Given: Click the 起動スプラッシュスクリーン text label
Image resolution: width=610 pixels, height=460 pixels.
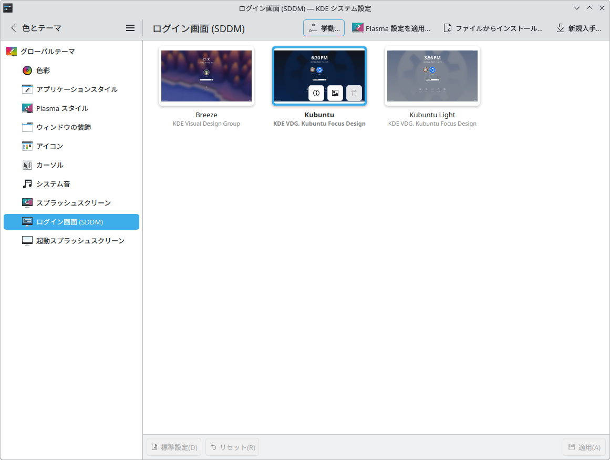Looking at the screenshot, I should pos(80,241).
